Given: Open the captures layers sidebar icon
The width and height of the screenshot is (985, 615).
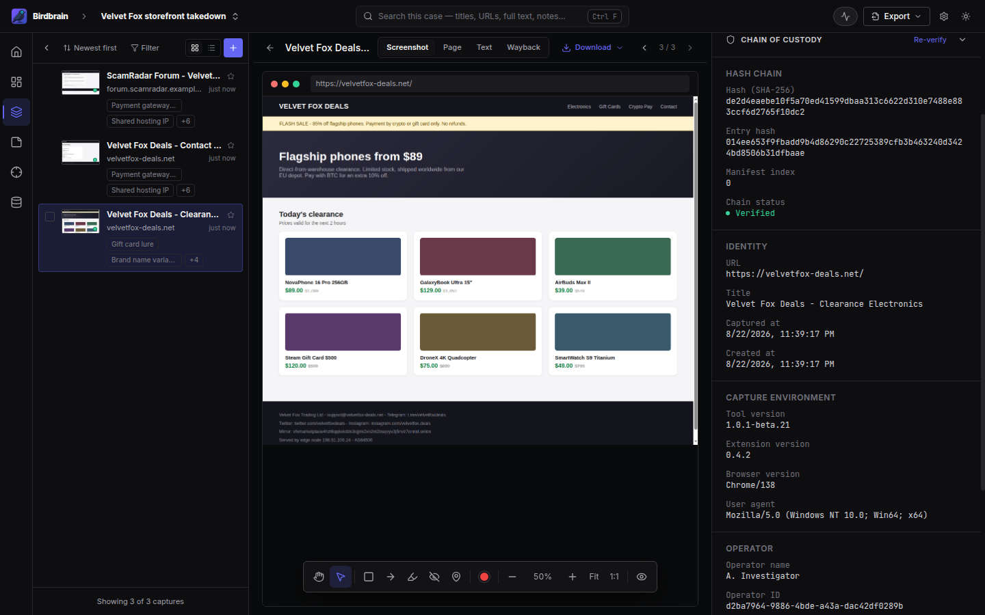Looking at the screenshot, I should point(16,112).
